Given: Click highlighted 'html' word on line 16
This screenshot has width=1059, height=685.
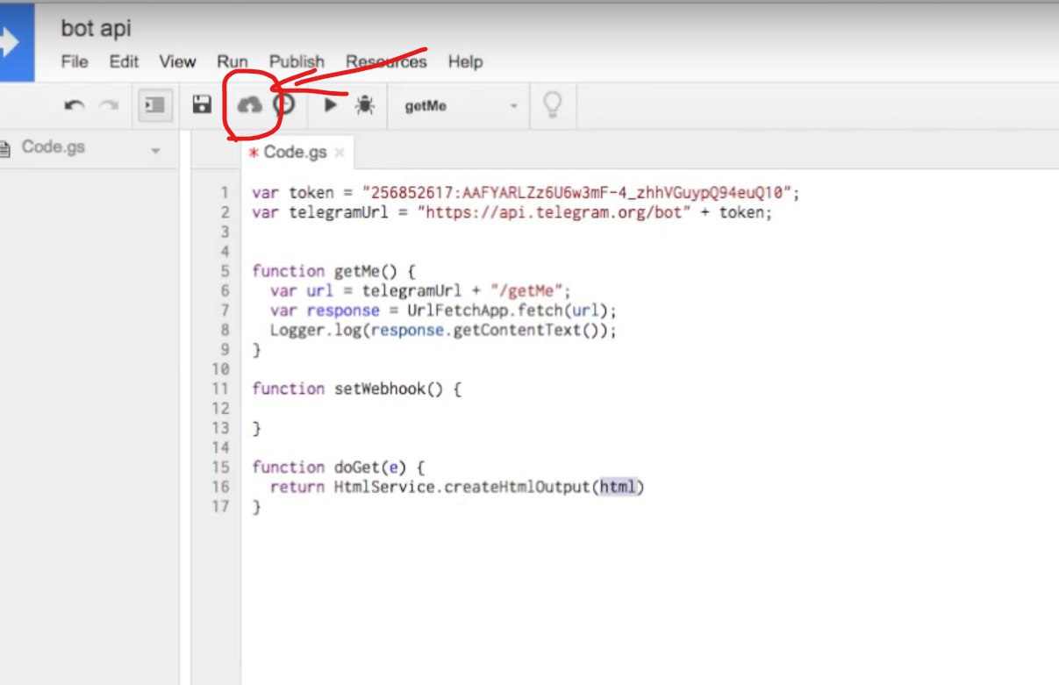Looking at the screenshot, I should [x=619, y=487].
